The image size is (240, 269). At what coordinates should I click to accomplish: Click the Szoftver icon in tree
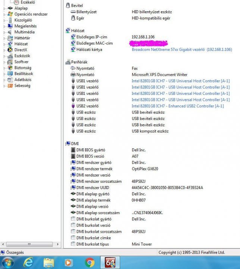(x=10, y=62)
